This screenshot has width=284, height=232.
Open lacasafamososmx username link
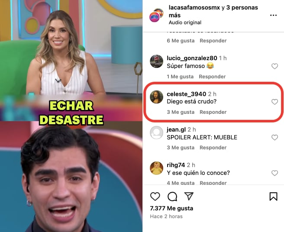(194, 8)
